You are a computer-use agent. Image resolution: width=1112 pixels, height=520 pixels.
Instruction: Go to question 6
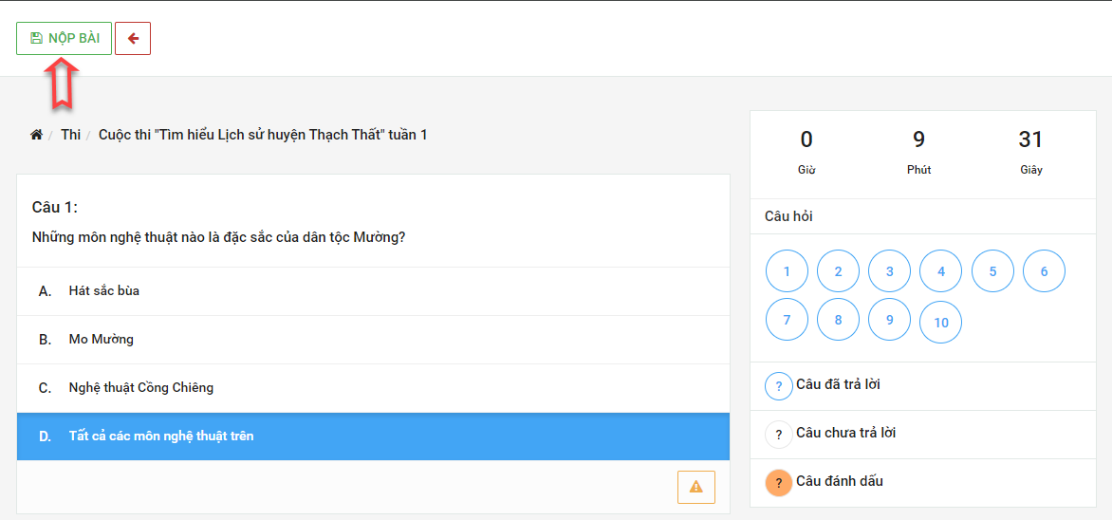click(1044, 271)
